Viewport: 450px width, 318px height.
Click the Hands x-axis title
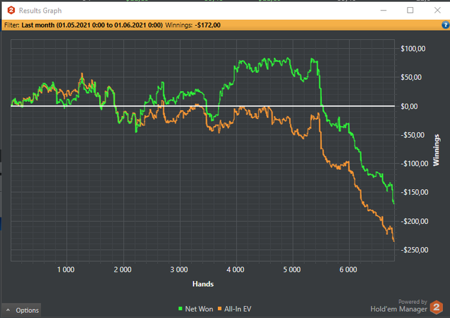[203, 284]
